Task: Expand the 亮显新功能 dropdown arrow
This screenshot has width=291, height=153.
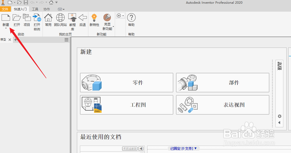Action: (113, 27)
